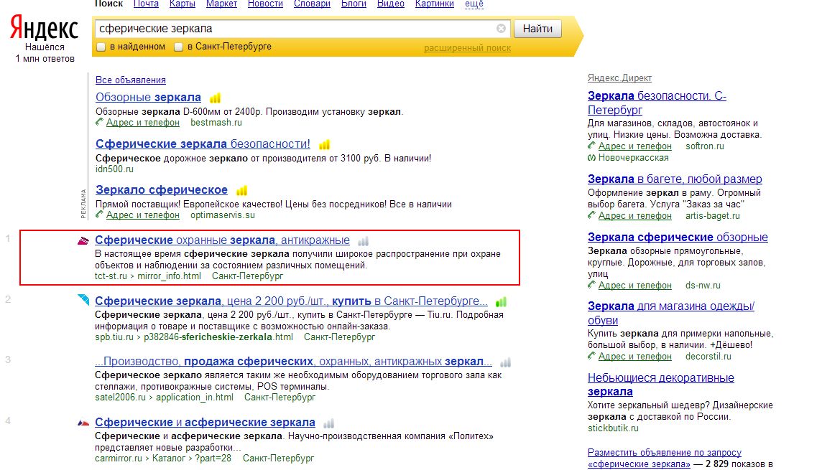Click 'Адрес и телефон' link near decorstil.ru
822x470 pixels.
click(635, 357)
